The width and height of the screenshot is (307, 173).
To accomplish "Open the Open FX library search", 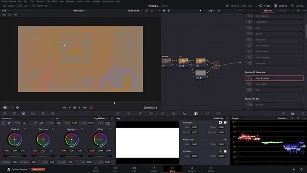I will 298,11.
